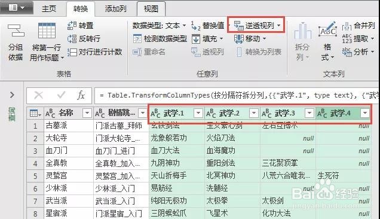Click the 重命名 button
The height and width of the screenshot is (219, 380).
pos(149,51)
